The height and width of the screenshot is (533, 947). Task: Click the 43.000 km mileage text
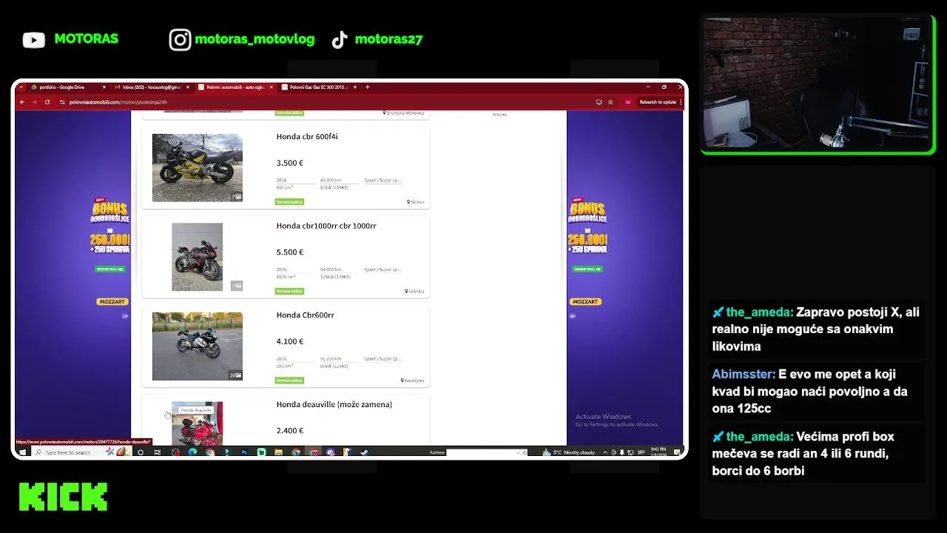point(331,180)
